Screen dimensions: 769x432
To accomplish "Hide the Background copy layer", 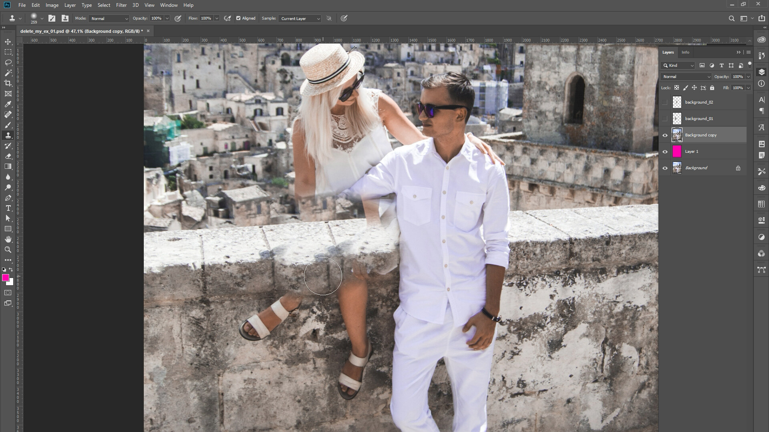I will pyautogui.click(x=665, y=135).
